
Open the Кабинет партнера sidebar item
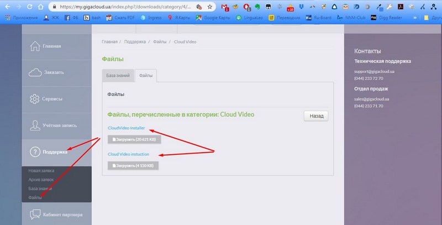(x=57, y=214)
